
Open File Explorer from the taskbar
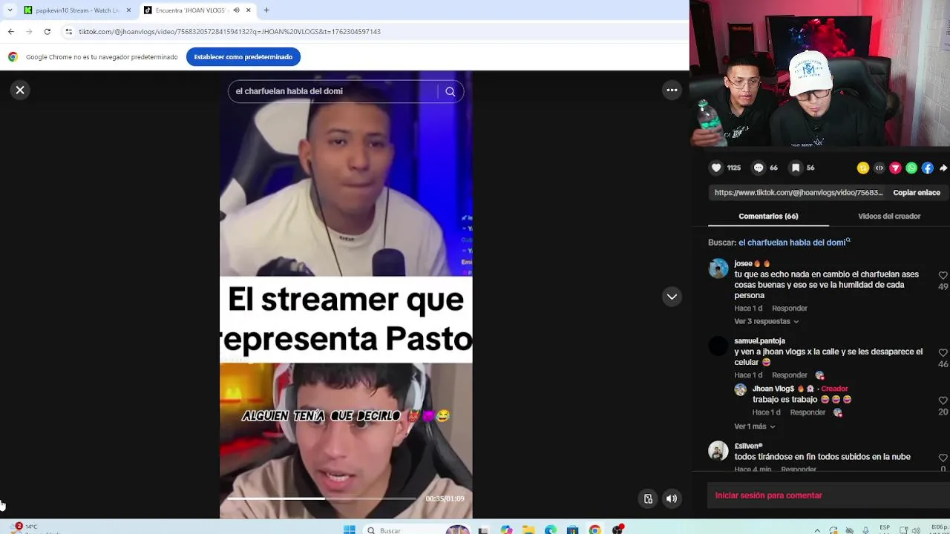pyautogui.click(x=528, y=530)
